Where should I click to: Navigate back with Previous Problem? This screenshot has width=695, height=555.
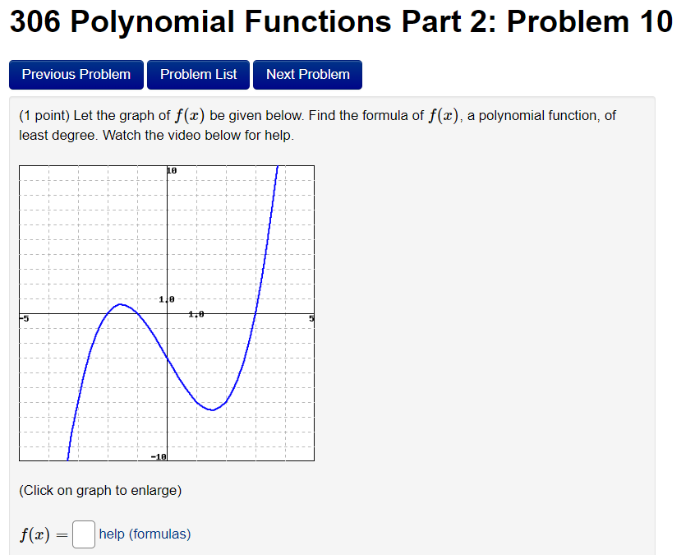click(x=76, y=74)
